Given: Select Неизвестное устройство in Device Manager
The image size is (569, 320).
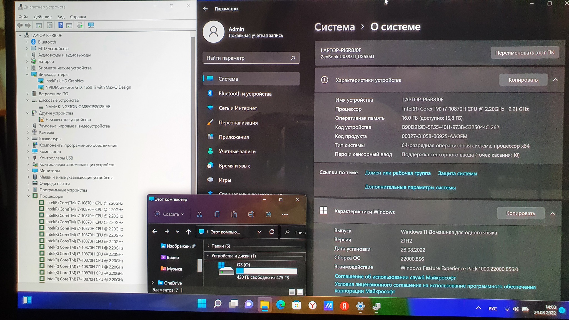Looking at the screenshot, I should pos(68,120).
